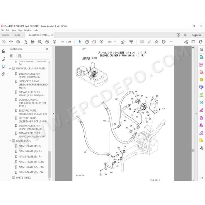Click the bookmarks panel scrollbar thumb

pyautogui.click(x=49, y=164)
